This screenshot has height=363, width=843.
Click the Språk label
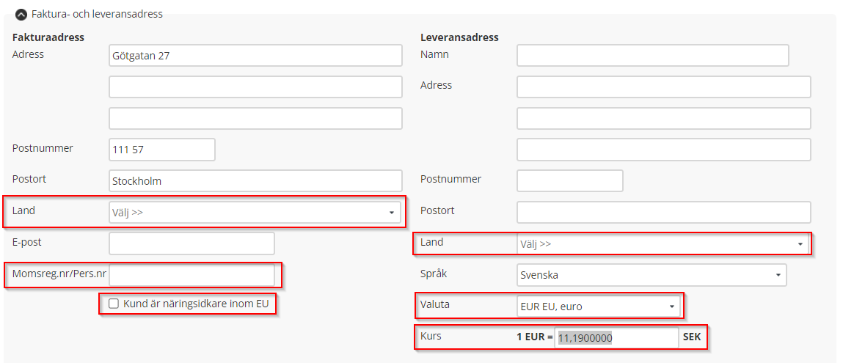(434, 274)
